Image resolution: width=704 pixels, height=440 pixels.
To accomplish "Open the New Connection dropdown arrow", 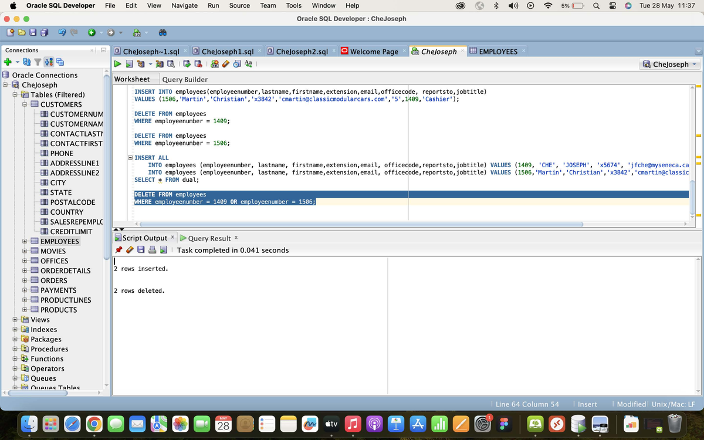I will (x=18, y=62).
